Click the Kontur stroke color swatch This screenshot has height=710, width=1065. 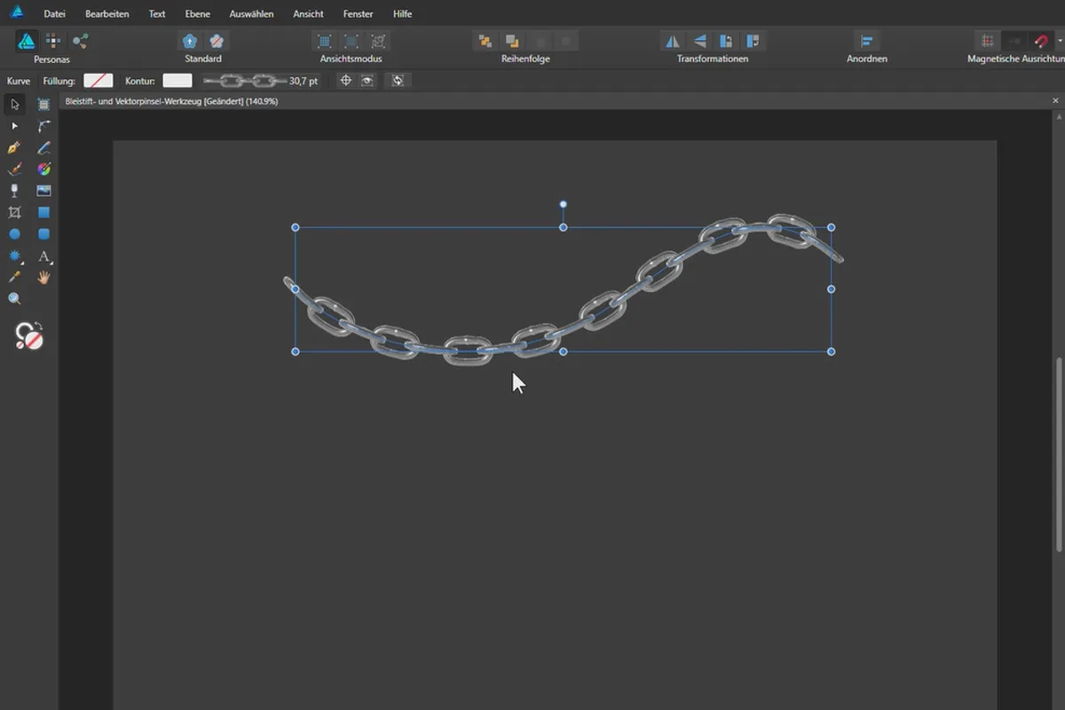point(177,81)
